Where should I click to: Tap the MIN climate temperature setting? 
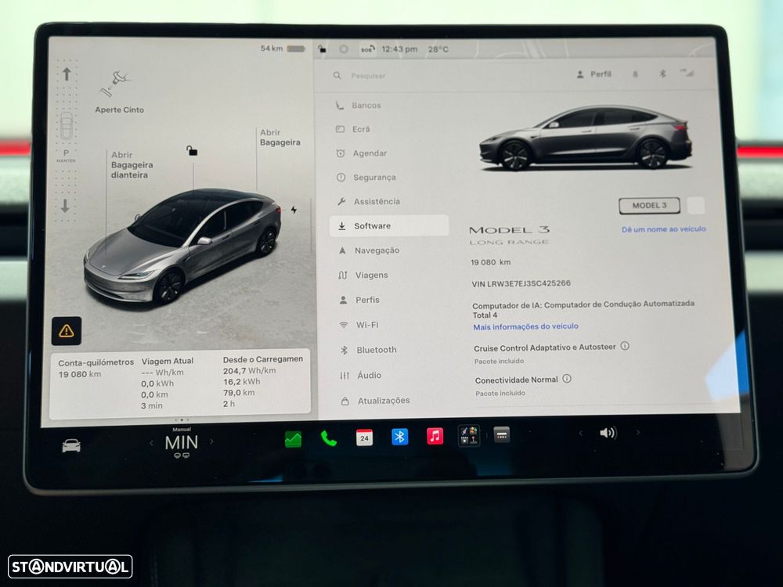click(182, 442)
